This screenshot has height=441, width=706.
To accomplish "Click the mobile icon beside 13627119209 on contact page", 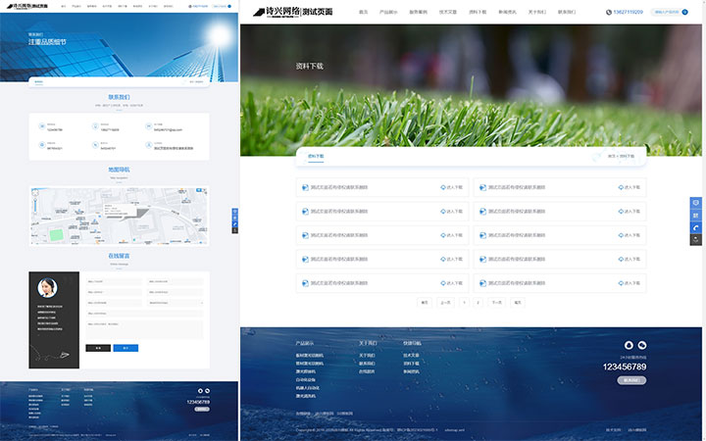I will tap(95, 126).
